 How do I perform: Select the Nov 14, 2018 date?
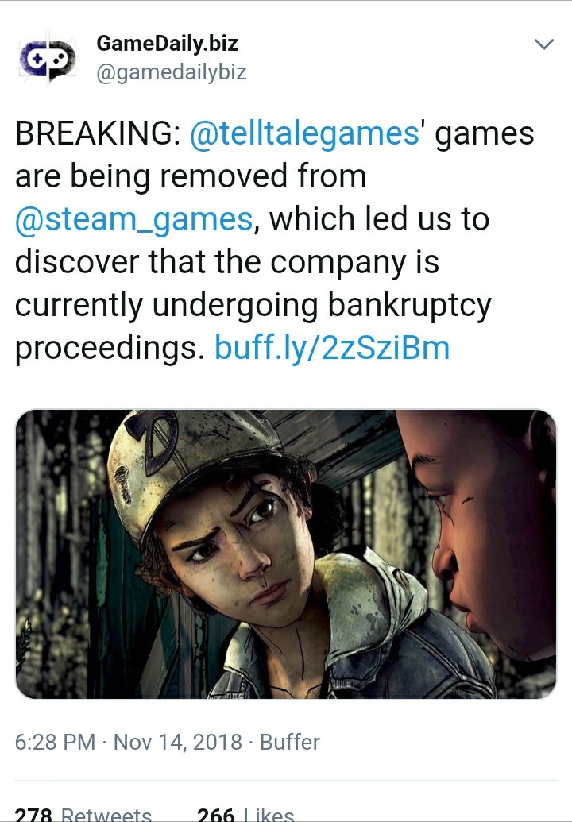(x=178, y=742)
